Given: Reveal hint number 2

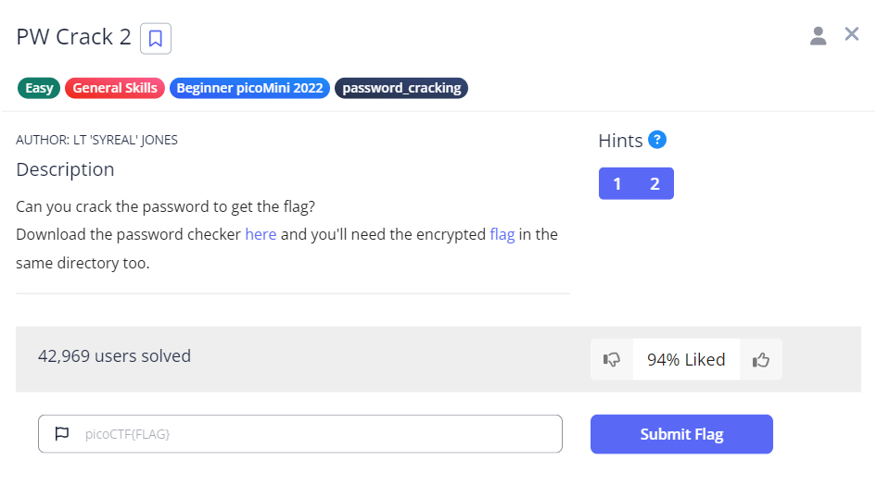Looking at the screenshot, I should (x=655, y=183).
